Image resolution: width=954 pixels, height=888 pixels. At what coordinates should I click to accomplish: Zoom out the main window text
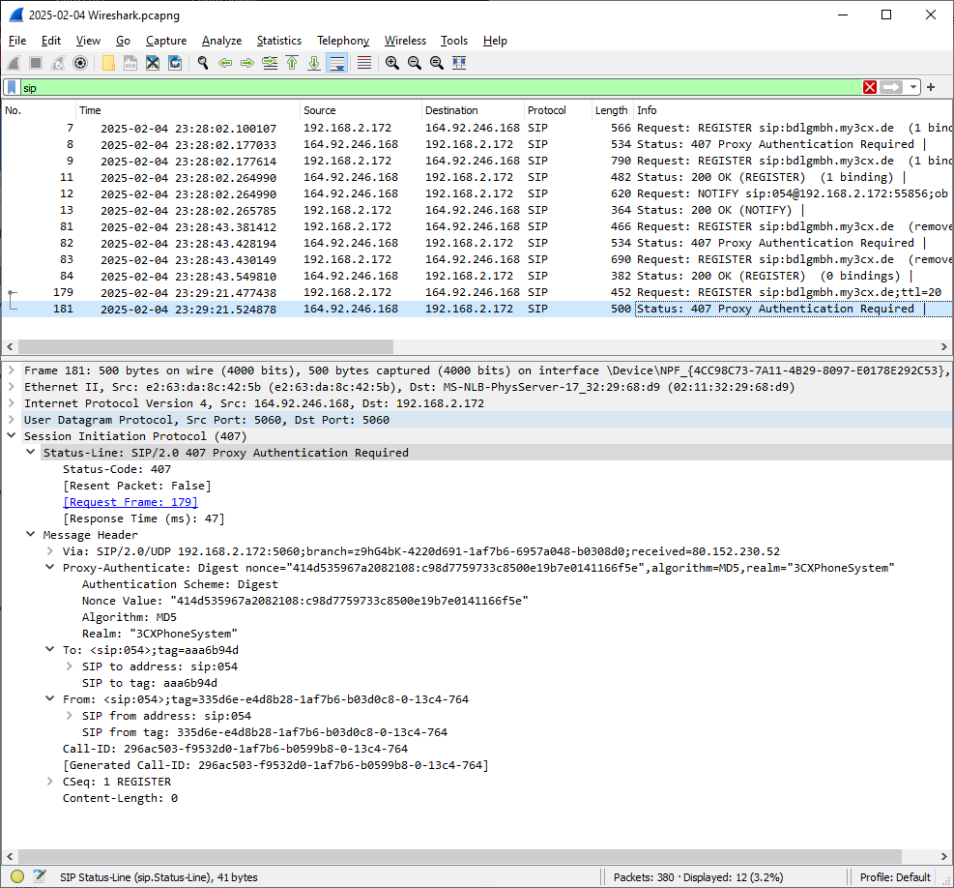click(x=415, y=63)
